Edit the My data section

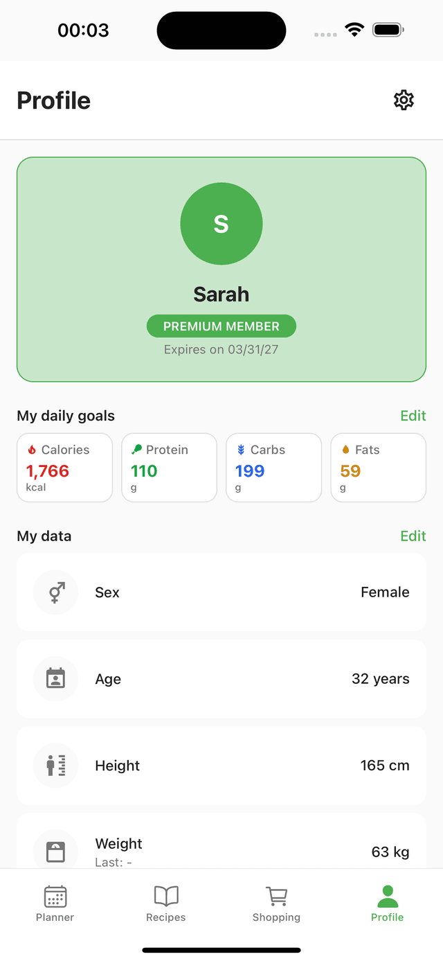[413, 536]
